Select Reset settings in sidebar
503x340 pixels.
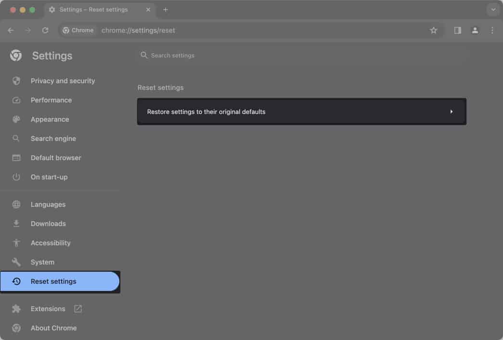click(60, 281)
